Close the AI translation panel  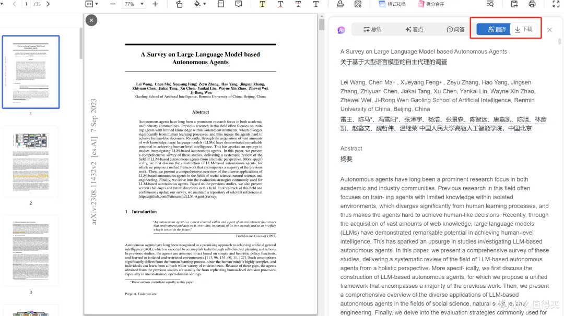coord(549,30)
